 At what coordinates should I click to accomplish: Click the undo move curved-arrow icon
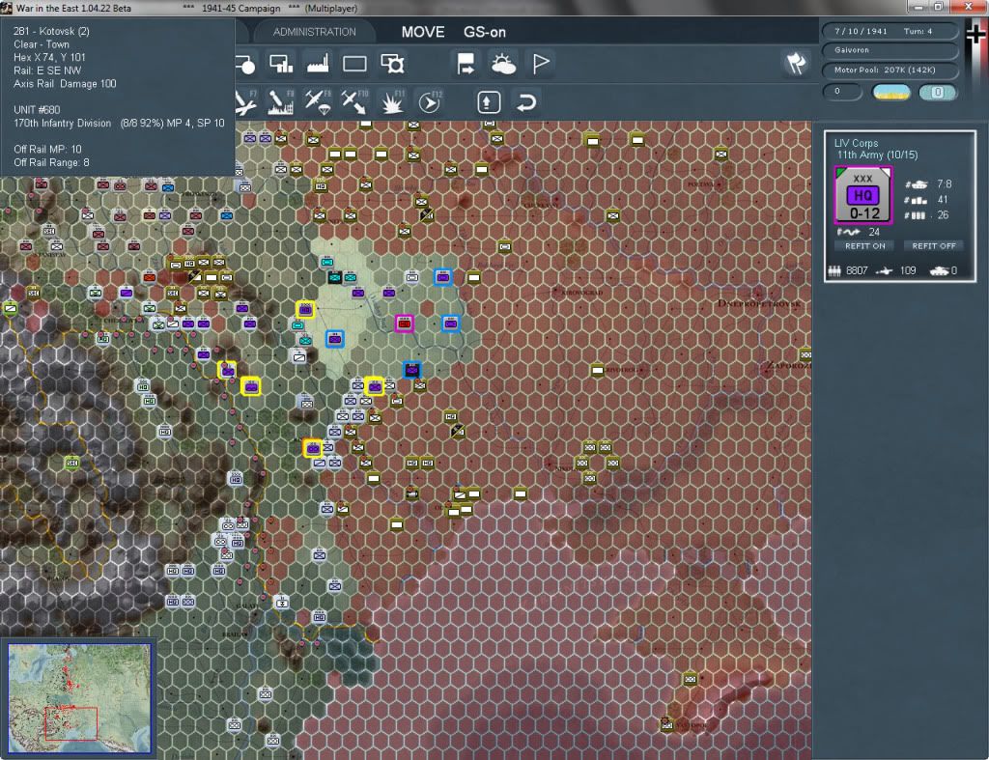coord(525,102)
